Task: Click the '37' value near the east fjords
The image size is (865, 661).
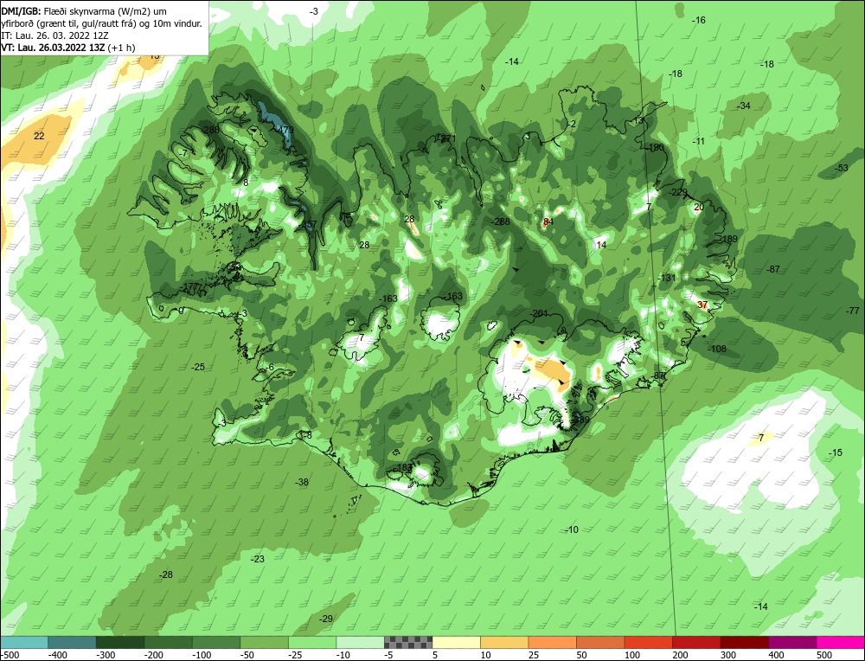Action: (x=702, y=305)
